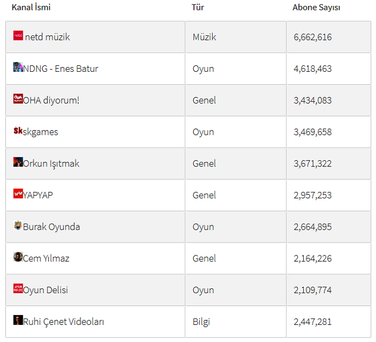Open the NDNG - Enes Batur channel link
Viewport: 376px width, 342px height.
pos(61,69)
